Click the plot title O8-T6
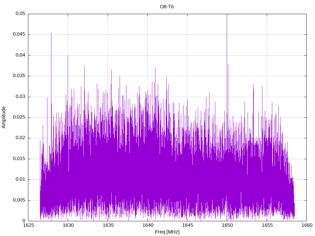 pyautogui.click(x=166, y=7)
